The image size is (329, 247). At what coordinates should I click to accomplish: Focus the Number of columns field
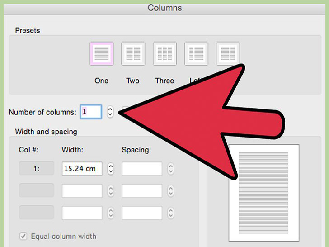pyautogui.click(x=91, y=112)
